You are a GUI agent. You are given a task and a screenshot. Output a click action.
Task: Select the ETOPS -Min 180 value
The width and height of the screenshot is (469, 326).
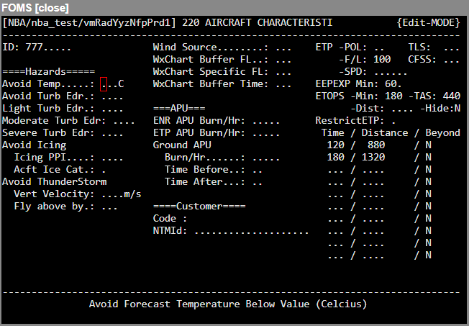coord(393,96)
